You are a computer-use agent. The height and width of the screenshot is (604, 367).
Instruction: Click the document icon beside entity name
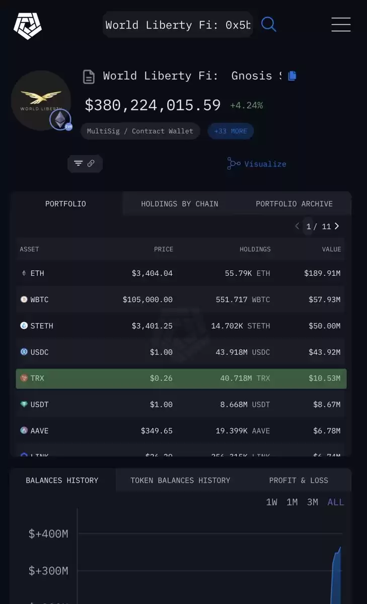click(89, 77)
